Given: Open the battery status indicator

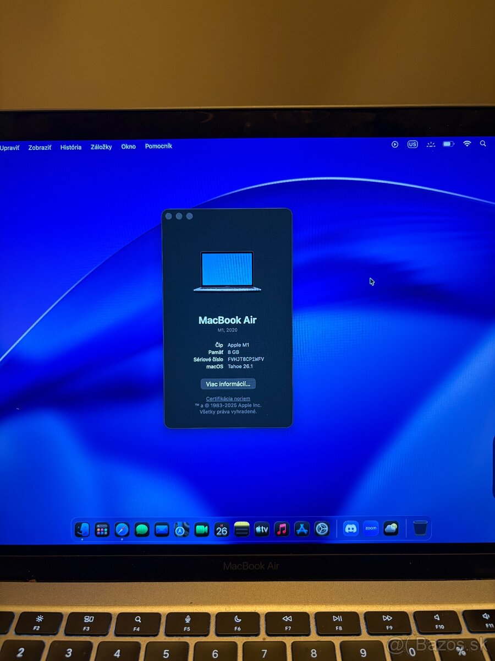Looking at the screenshot, I should (448, 144).
